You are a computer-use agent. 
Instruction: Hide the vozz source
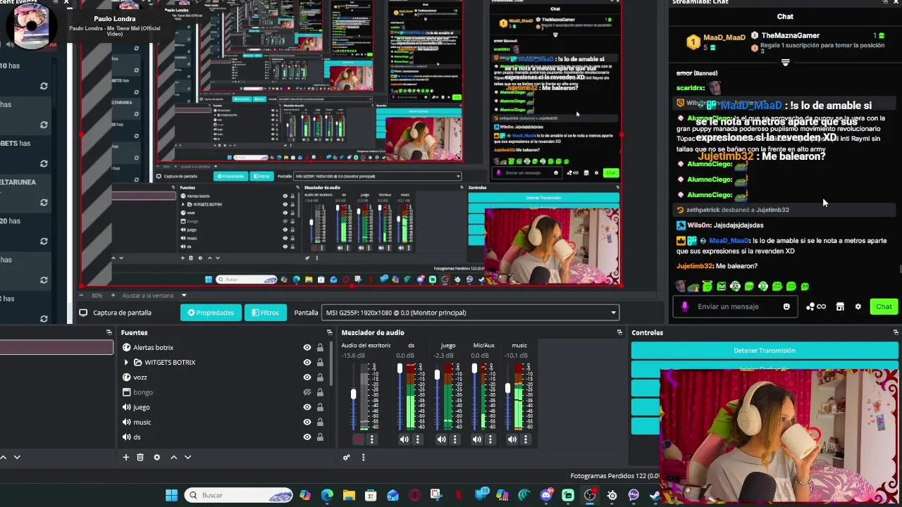point(307,377)
